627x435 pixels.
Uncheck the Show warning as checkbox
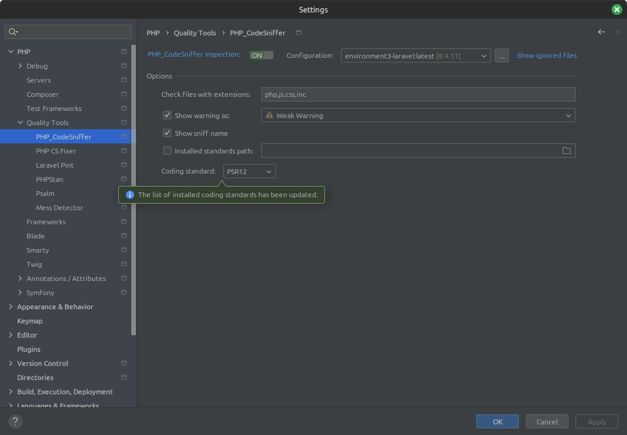point(167,116)
